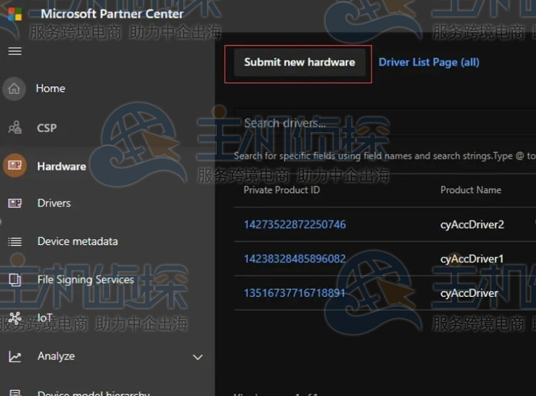Open IoT in the sidebar
Screen dimensions: 536x396
click(45, 318)
